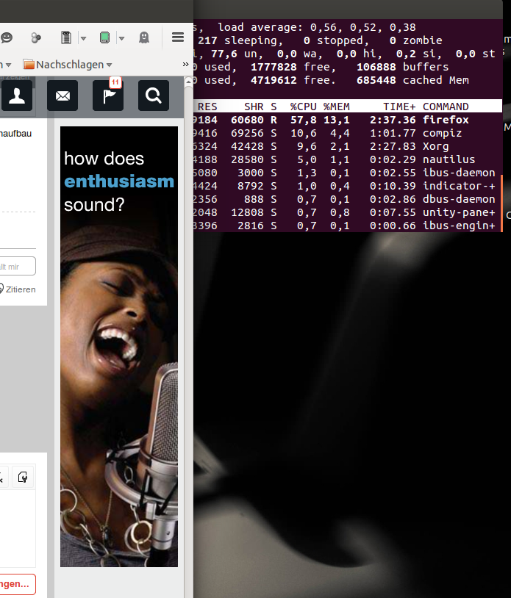Open the forum search magnifier icon
Viewport: 511px width, 598px height.
154,96
